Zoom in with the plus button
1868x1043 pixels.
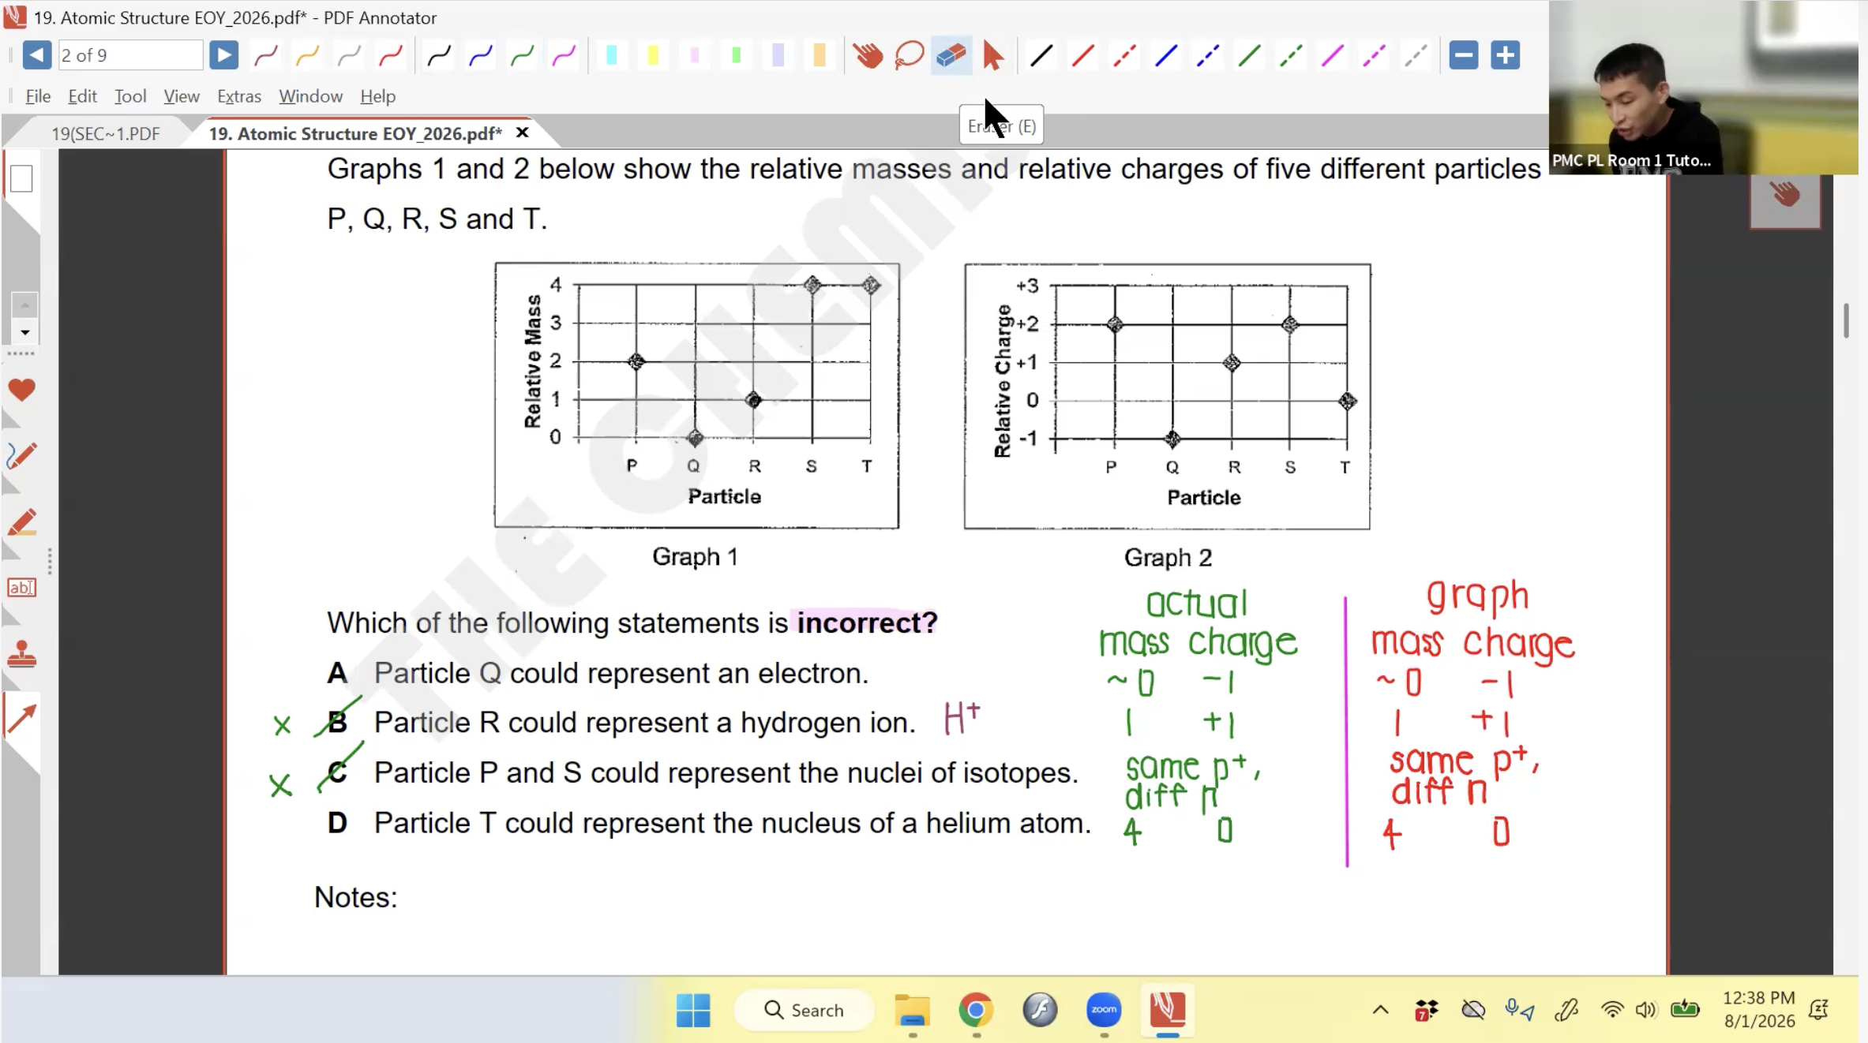tap(1506, 55)
